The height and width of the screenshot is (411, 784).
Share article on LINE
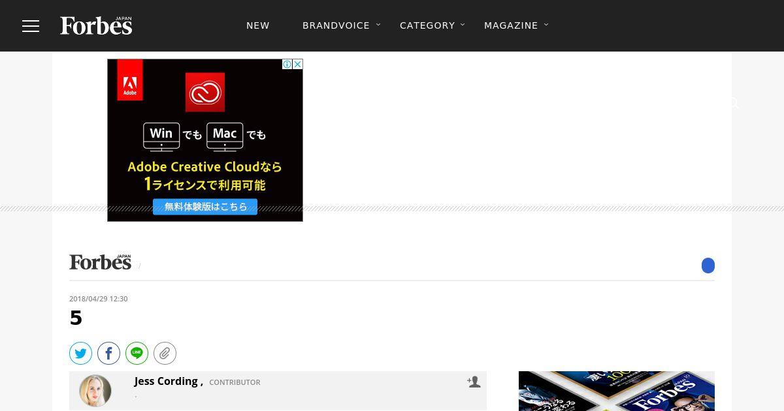pyautogui.click(x=137, y=354)
